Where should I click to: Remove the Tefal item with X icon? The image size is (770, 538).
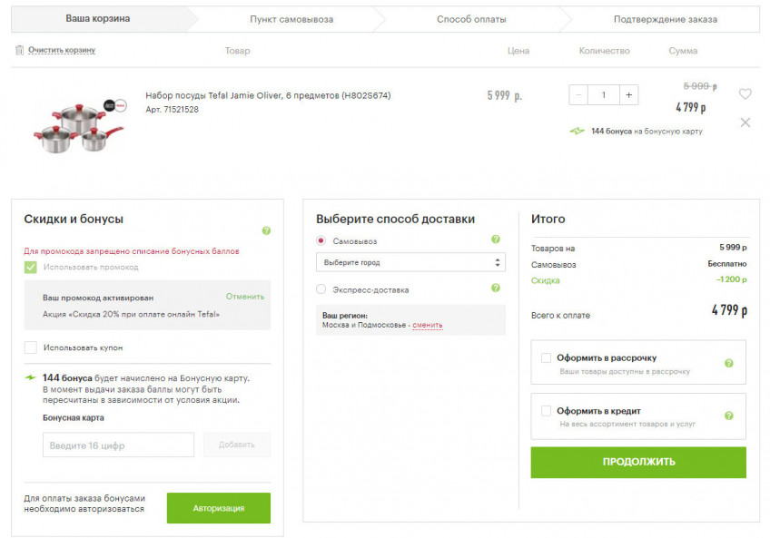745,122
